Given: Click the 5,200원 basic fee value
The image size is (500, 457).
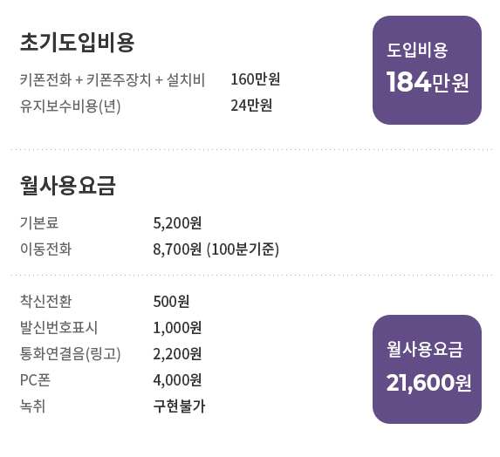Looking at the screenshot, I should 177,222.
